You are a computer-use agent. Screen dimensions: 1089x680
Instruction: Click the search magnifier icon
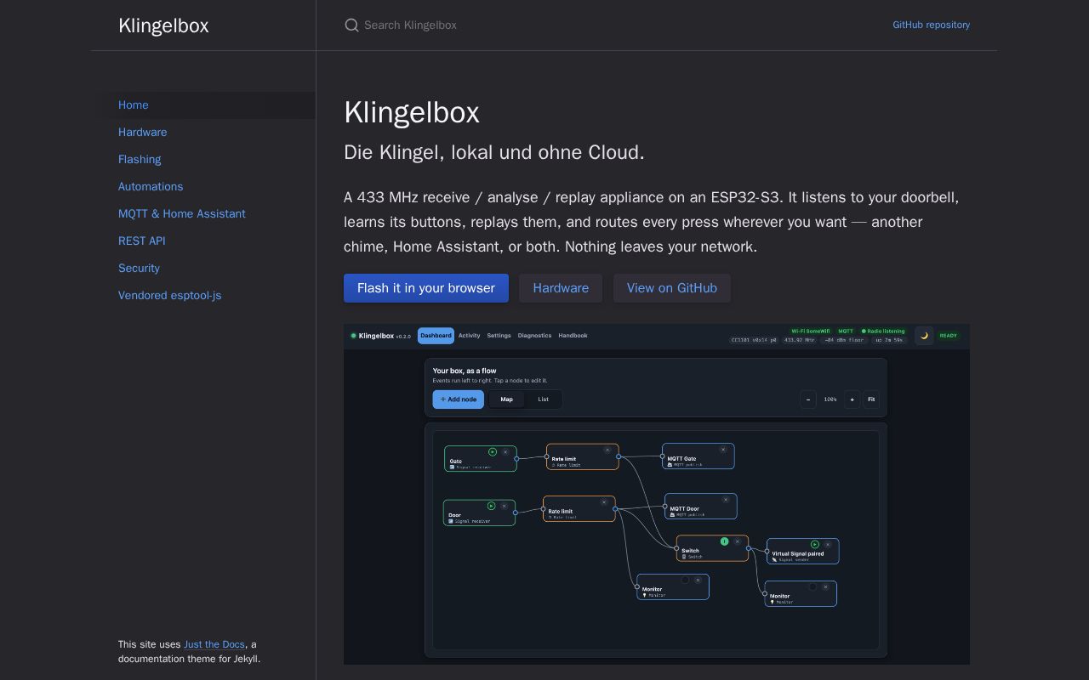coord(351,25)
